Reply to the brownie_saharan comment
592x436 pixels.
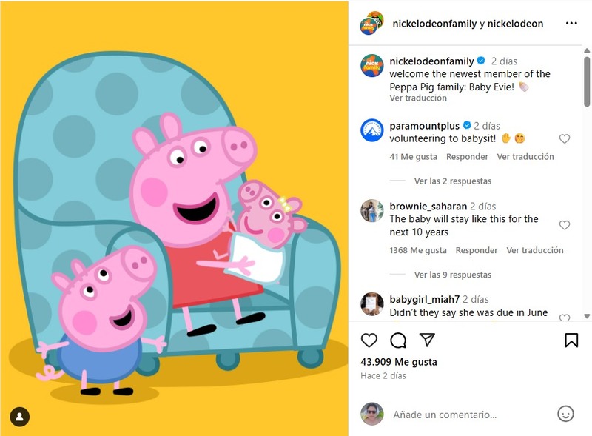coord(477,250)
